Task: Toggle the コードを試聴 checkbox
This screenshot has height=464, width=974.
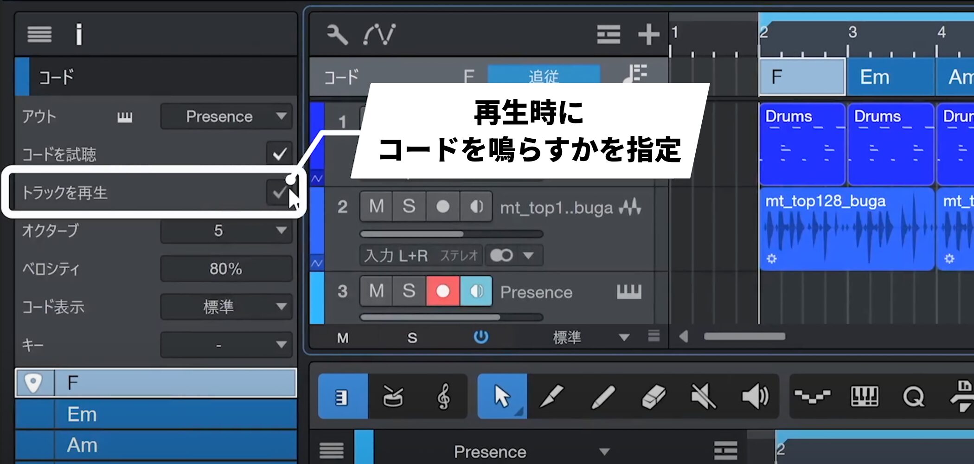Action: [279, 154]
